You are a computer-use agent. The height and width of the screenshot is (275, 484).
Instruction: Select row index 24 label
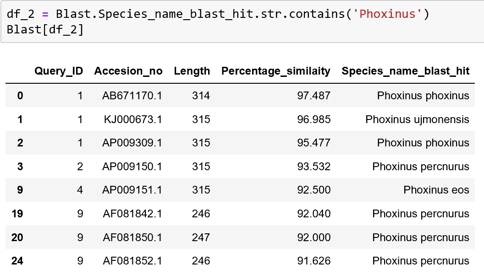17,261
